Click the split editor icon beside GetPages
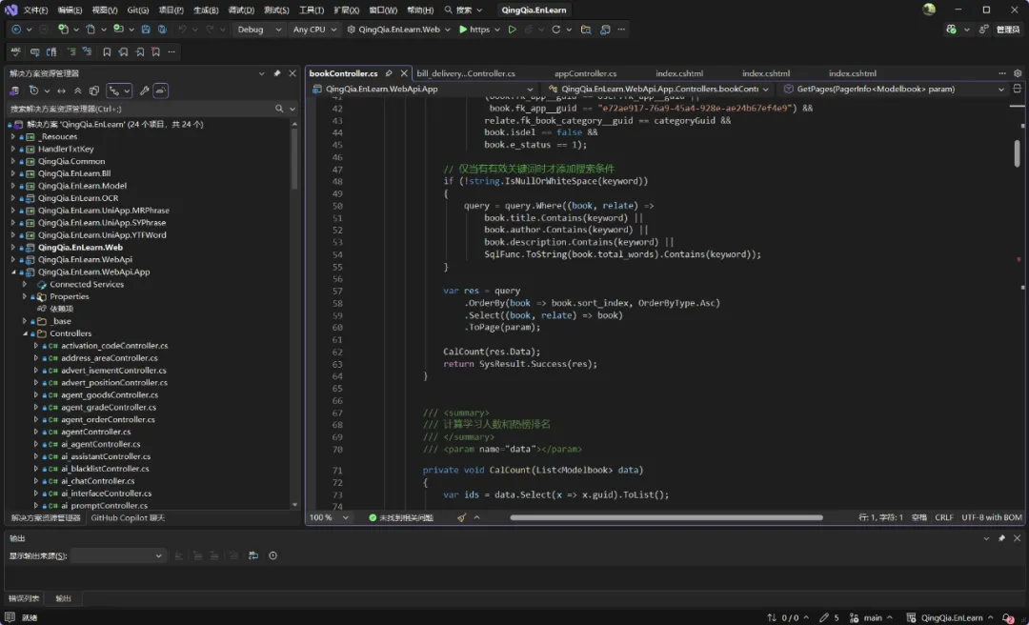 (x=1019, y=89)
